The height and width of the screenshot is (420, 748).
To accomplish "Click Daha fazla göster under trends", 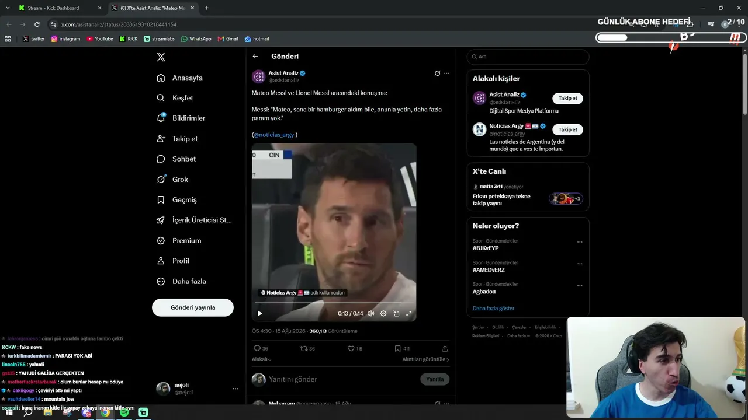I will point(493,309).
